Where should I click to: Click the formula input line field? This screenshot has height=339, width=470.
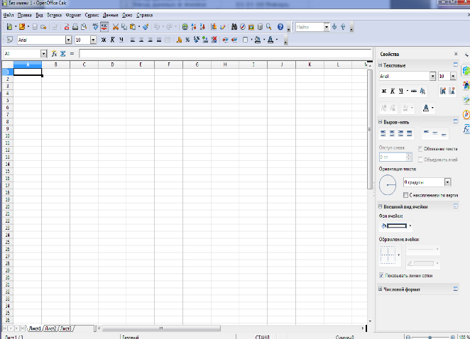[x=225, y=54]
